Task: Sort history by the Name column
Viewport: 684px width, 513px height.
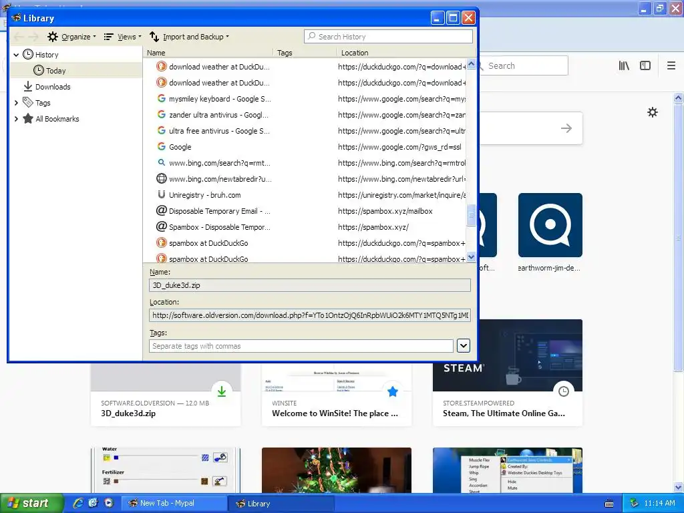Action: pyautogui.click(x=208, y=53)
